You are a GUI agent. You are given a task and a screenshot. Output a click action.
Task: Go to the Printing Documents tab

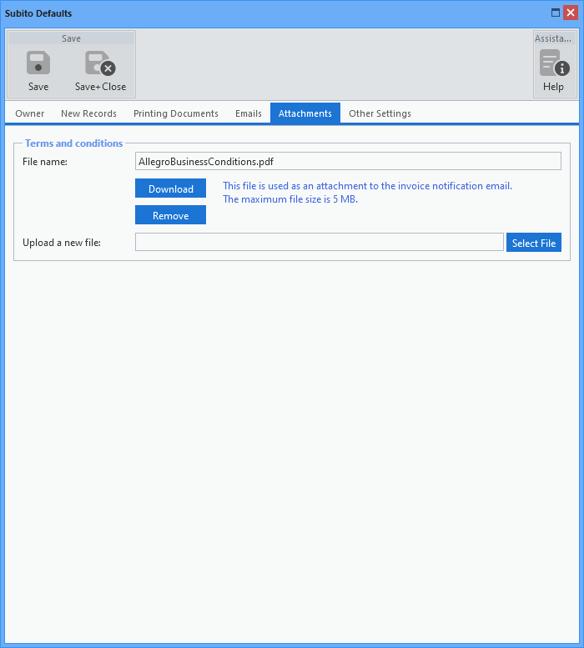(x=176, y=113)
